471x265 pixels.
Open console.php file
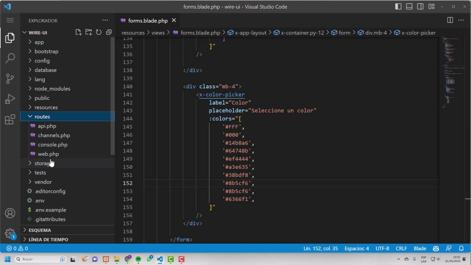coord(67,145)
